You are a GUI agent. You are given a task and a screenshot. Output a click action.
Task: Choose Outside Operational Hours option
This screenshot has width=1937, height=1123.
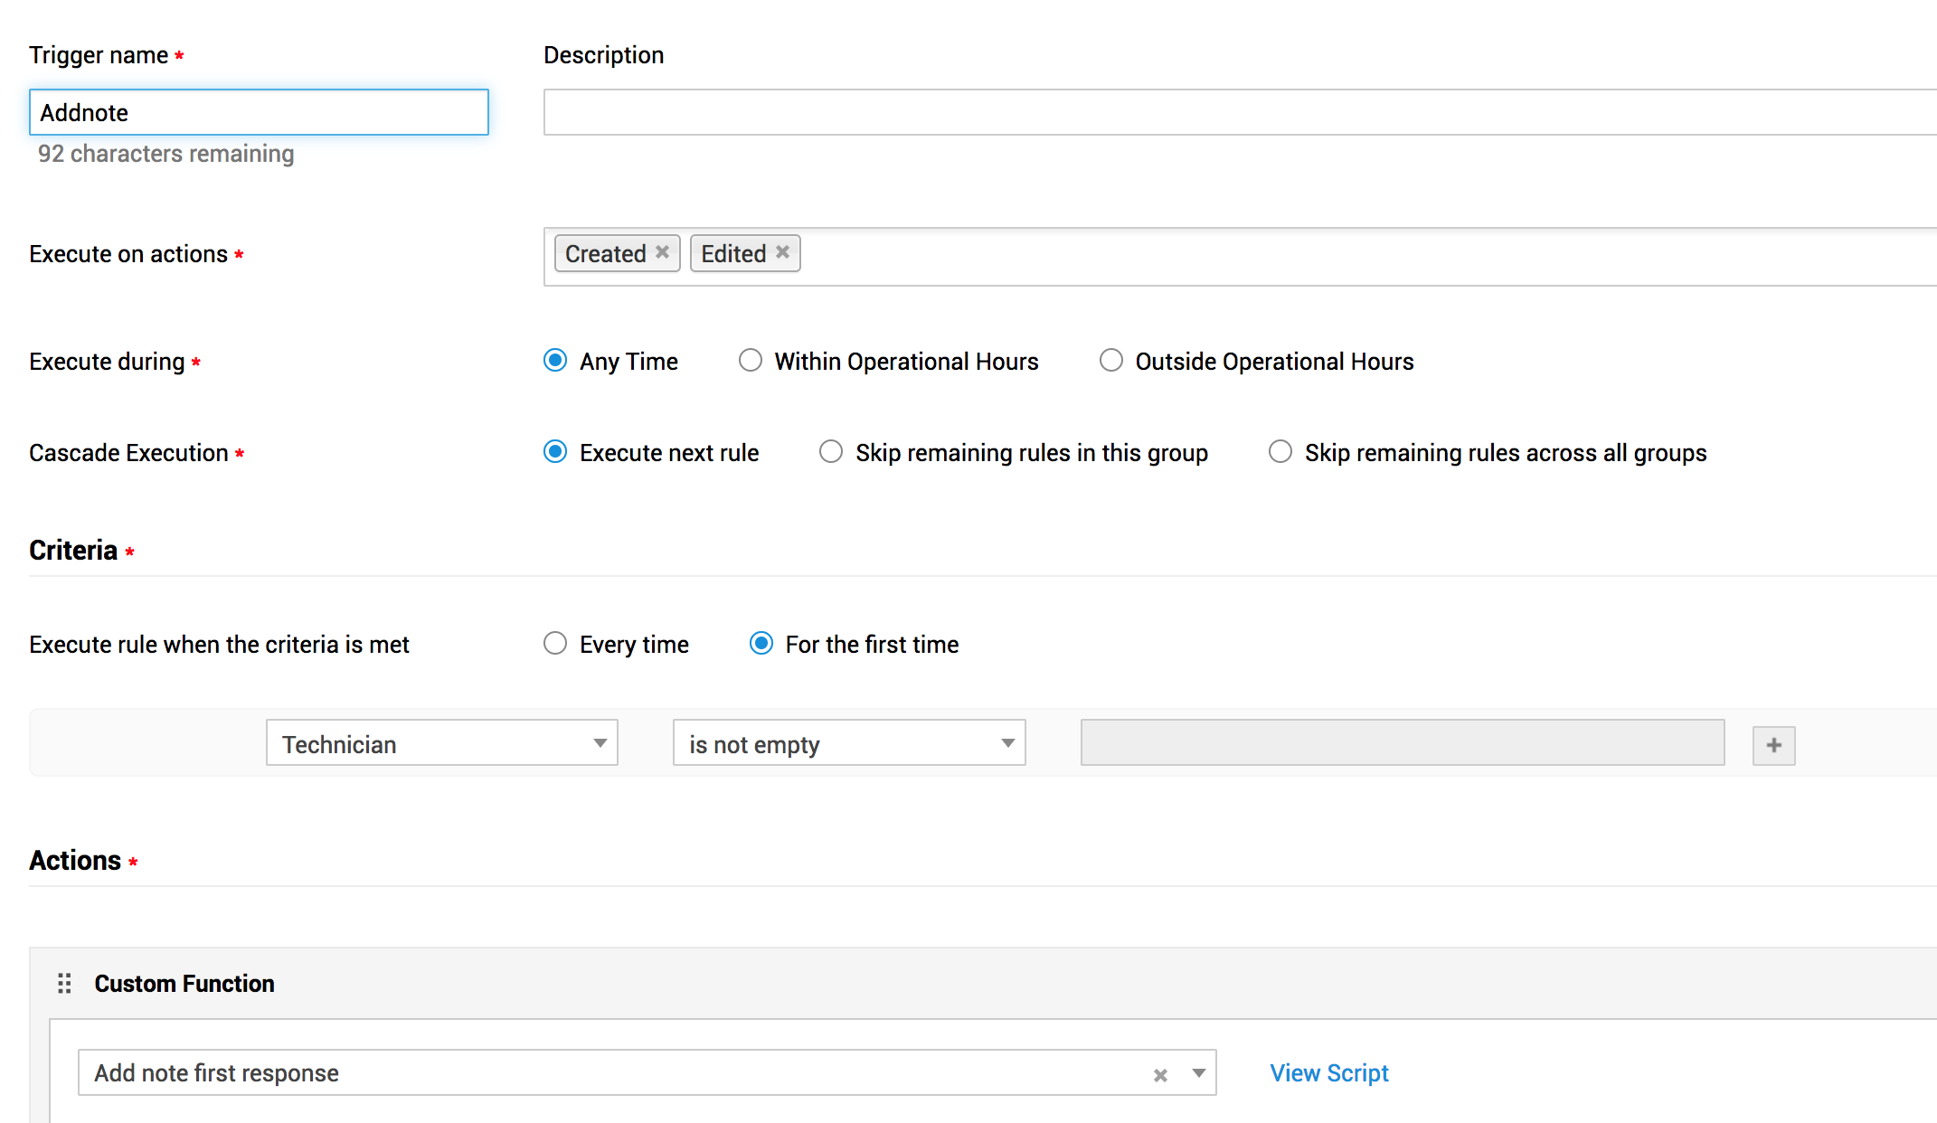tap(1111, 361)
